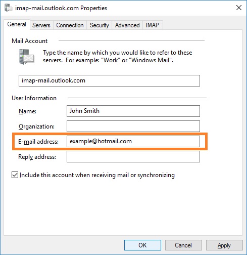
Task: Click the Include this account label text
Action: 97,175
